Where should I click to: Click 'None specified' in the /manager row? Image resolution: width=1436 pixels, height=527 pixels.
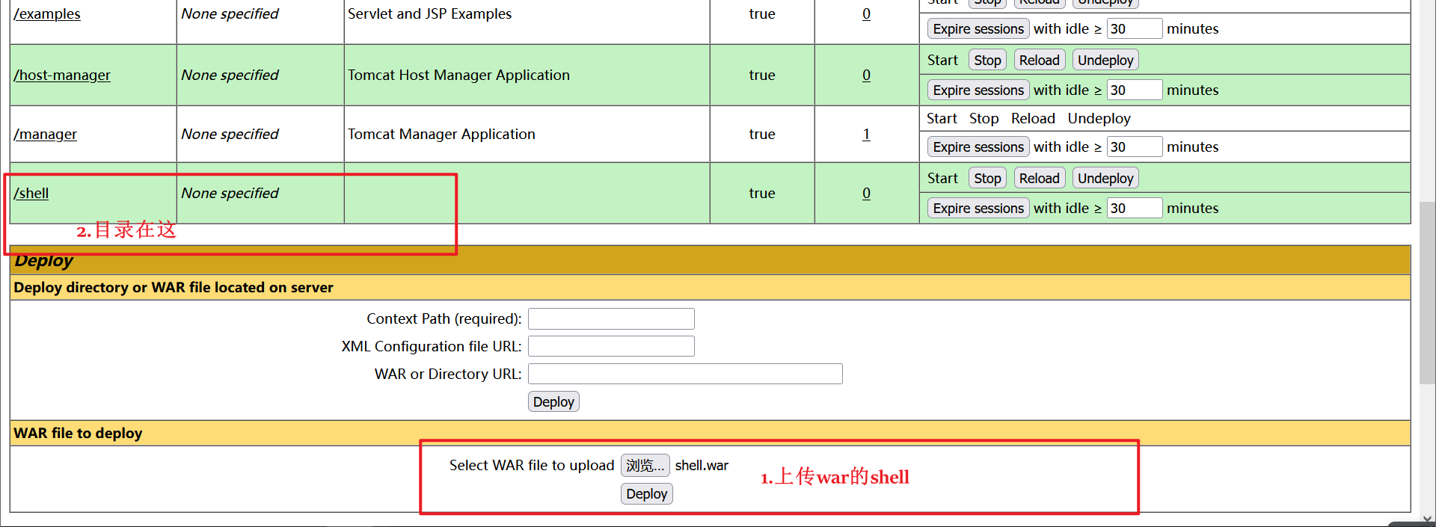[230, 135]
